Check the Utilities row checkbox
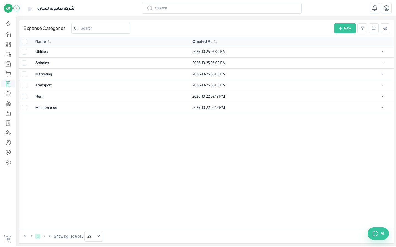This screenshot has width=396, height=247. (x=24, y=52)
